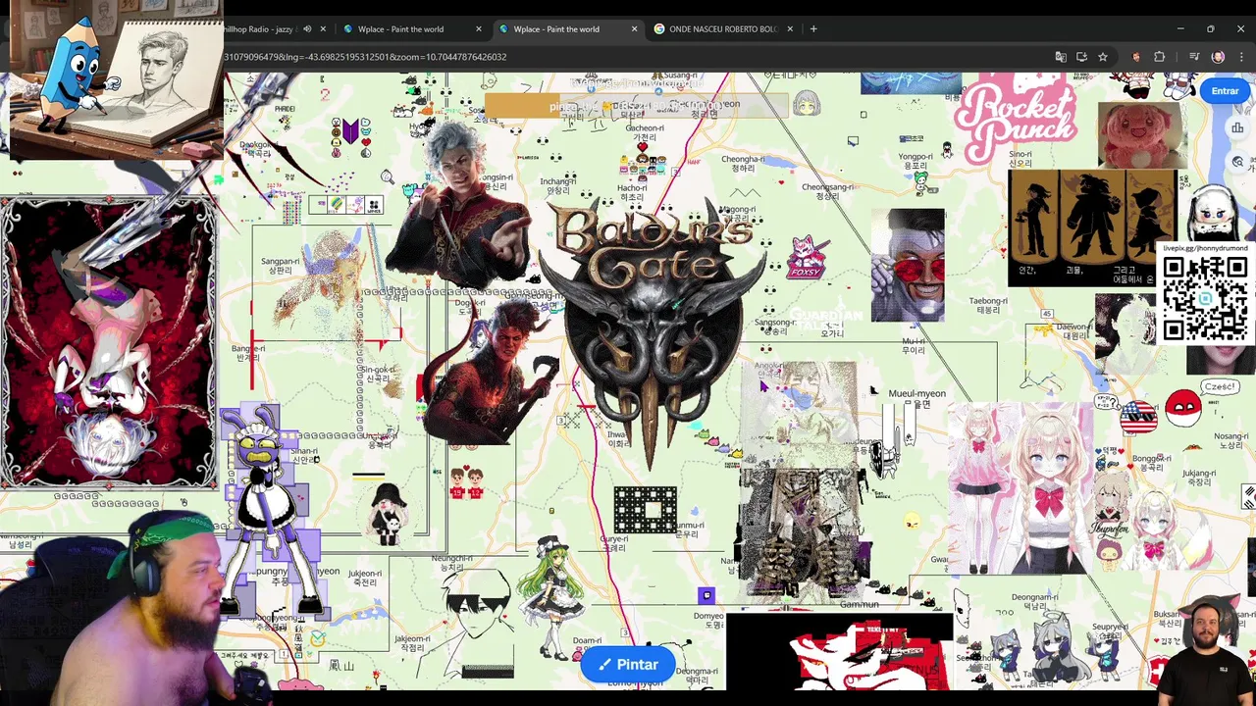The width and height of the screenshot is (1256, 706).
Task: Click the QR code on the map
Action: pyautogui.click(x=1205, y=300)
